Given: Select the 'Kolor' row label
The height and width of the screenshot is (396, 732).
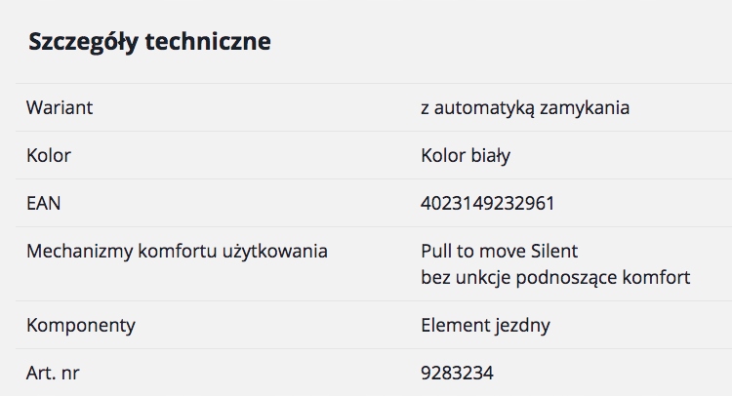Looking at the screenshot, I should click(x=49, y=155).
